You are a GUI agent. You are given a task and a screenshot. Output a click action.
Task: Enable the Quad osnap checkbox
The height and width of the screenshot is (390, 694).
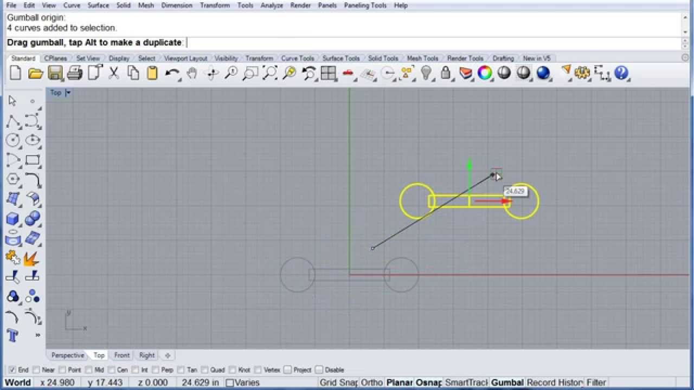coord(205,370)
